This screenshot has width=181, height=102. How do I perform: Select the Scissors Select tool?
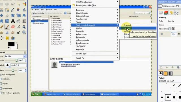coord(1,10)
